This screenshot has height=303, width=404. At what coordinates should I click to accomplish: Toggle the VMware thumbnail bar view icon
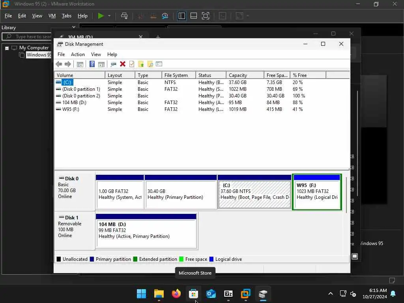point(193,16)
